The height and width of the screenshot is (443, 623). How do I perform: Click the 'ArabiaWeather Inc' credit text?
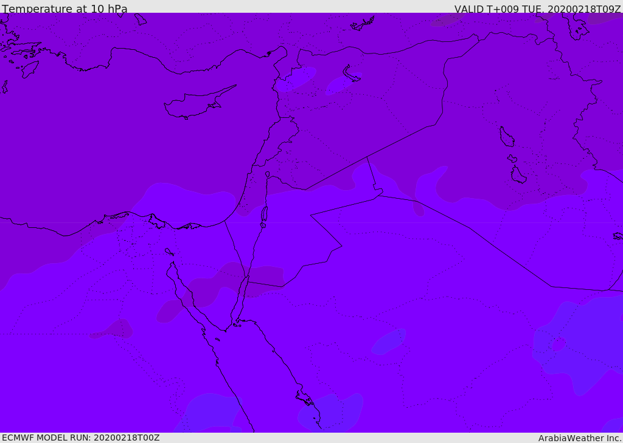tap(579, 438)
